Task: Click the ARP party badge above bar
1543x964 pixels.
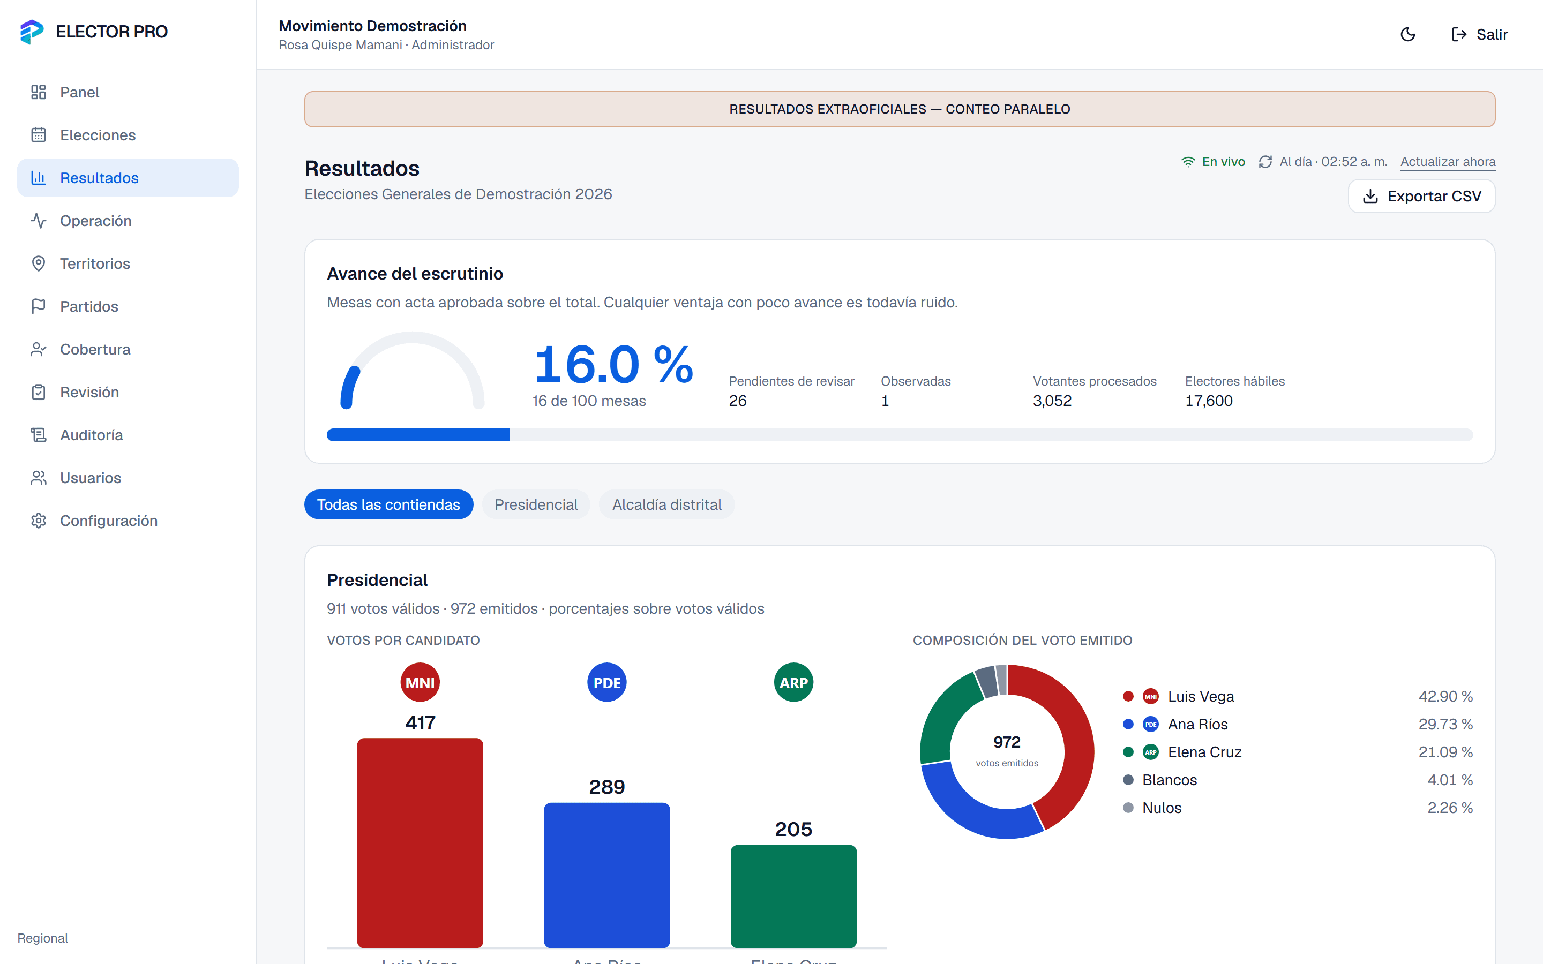Action: point(793,682)
